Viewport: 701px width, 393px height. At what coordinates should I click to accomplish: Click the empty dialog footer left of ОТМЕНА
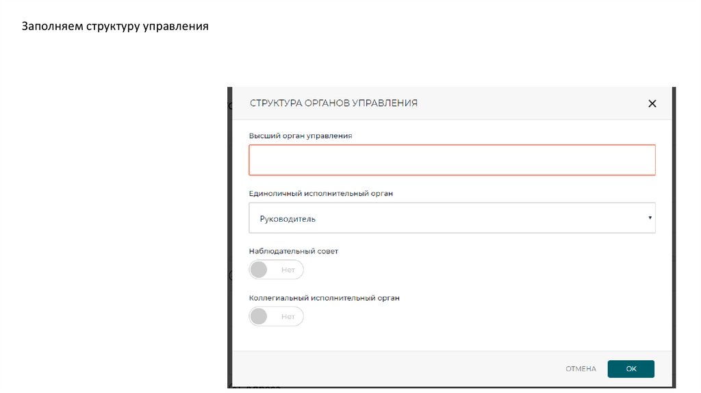coord(397,369)
